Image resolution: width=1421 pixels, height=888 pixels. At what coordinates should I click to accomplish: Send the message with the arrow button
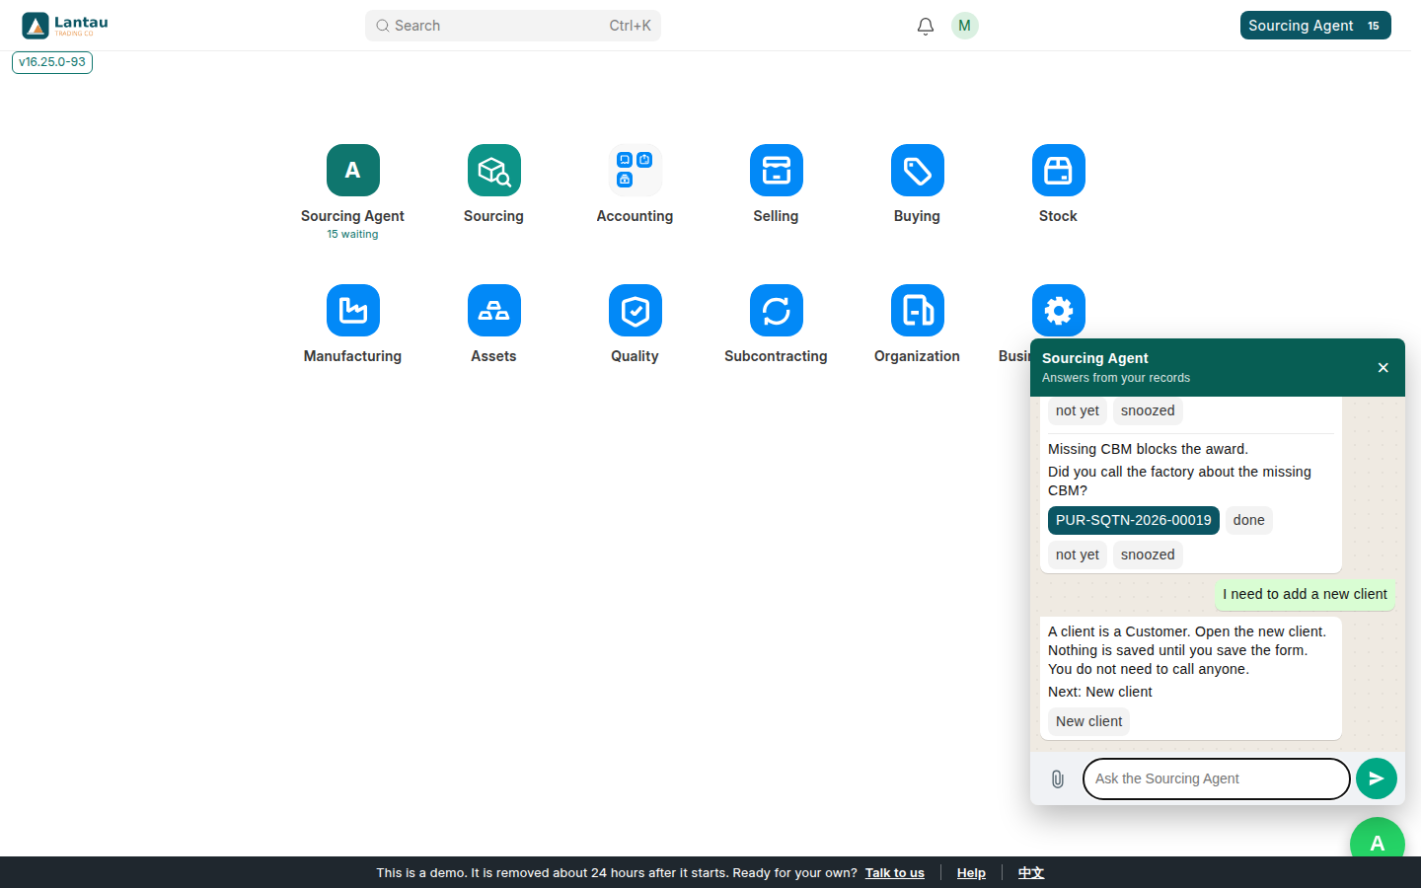pos(1376,778)
